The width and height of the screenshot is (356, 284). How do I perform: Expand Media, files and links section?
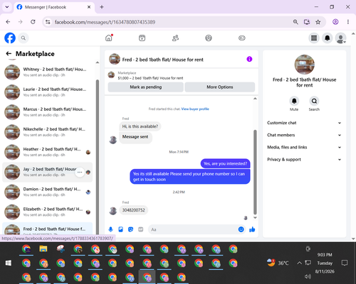[x=304, y=147]
